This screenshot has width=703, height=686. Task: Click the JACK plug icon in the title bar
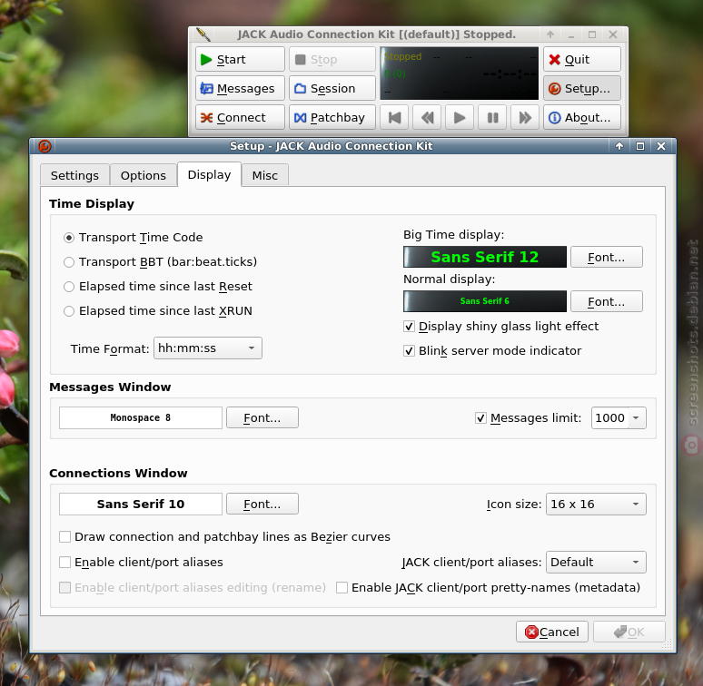tap(203, 34)
